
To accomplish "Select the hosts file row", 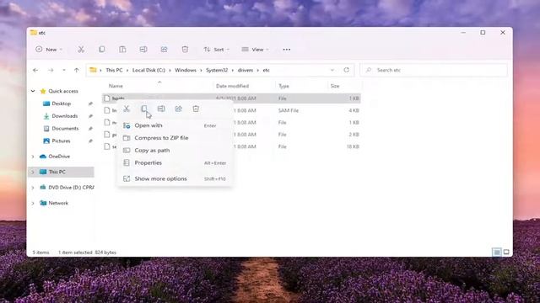I will coord(231,98).
